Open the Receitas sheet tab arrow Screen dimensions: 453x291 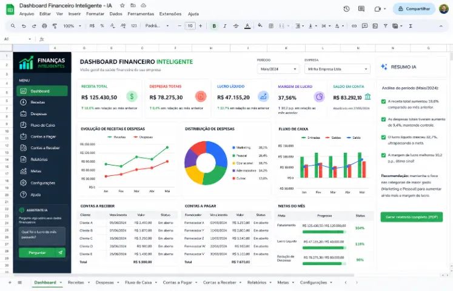[x=89, y=283]
